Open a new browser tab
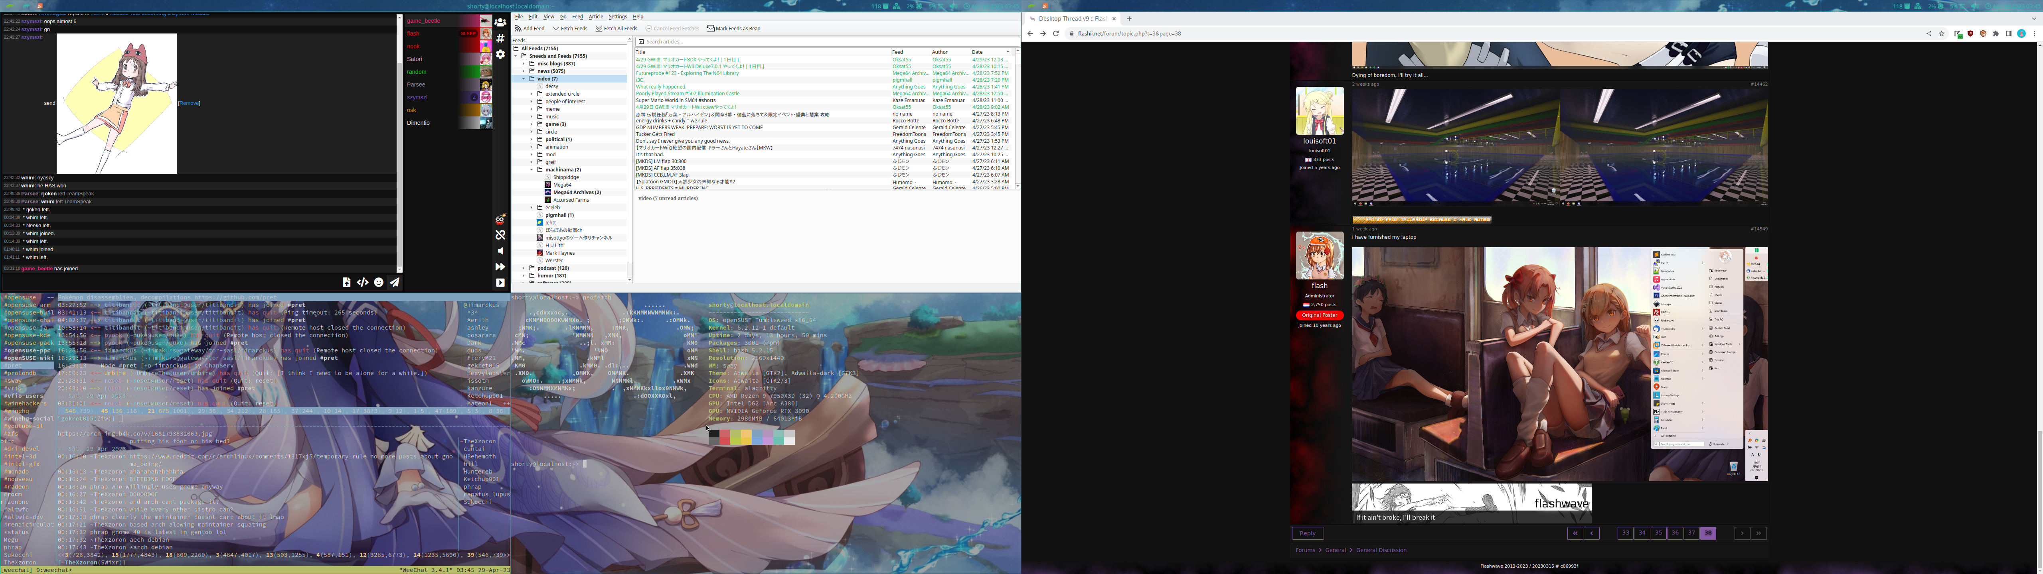 click(1128, 18)
